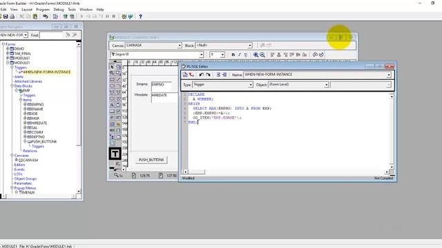
Task: Select the Line tool in tool palette
Action: 118,80
